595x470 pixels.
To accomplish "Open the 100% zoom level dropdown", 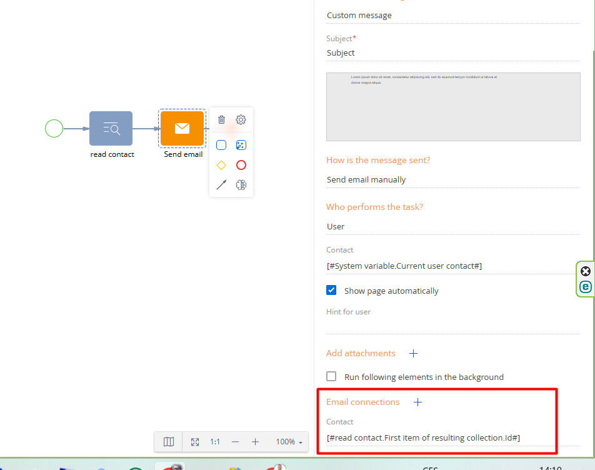I will [x=289, y=442].
